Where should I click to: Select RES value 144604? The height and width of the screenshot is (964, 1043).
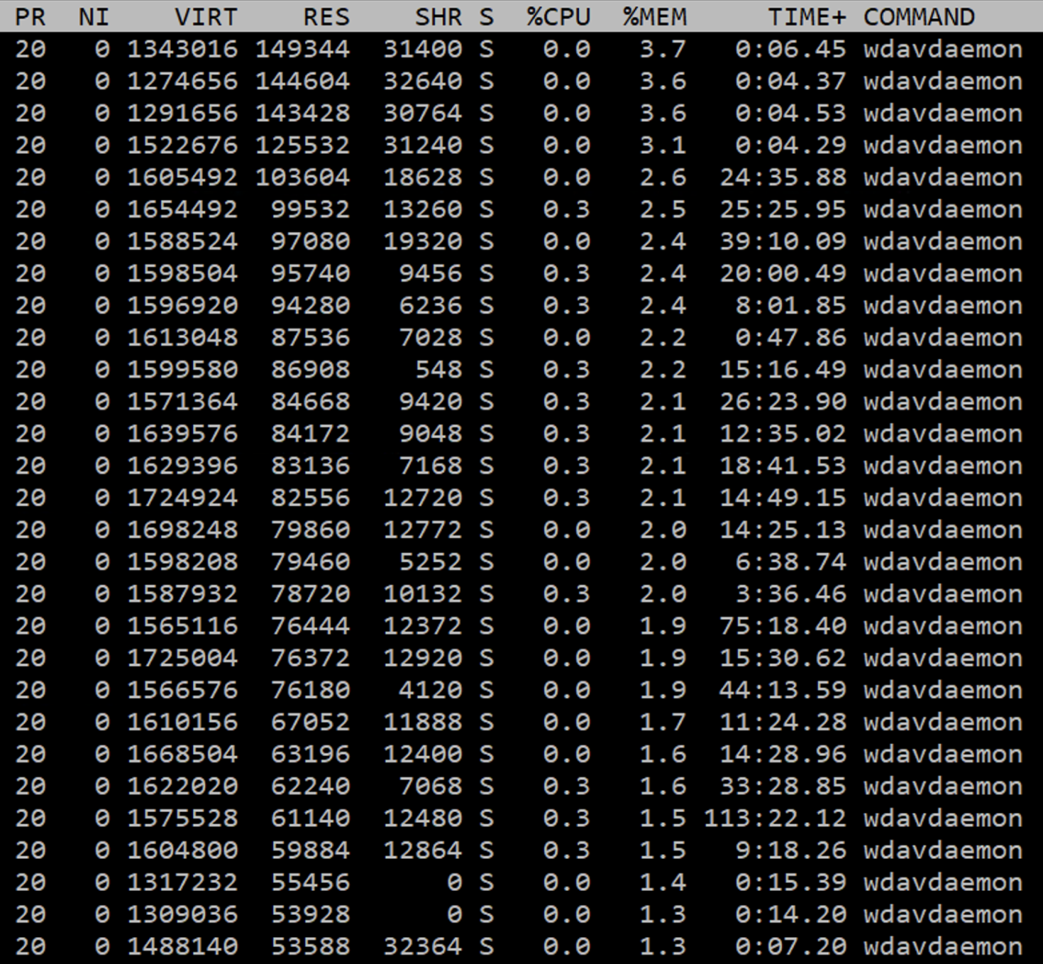[x=302, y=81]
